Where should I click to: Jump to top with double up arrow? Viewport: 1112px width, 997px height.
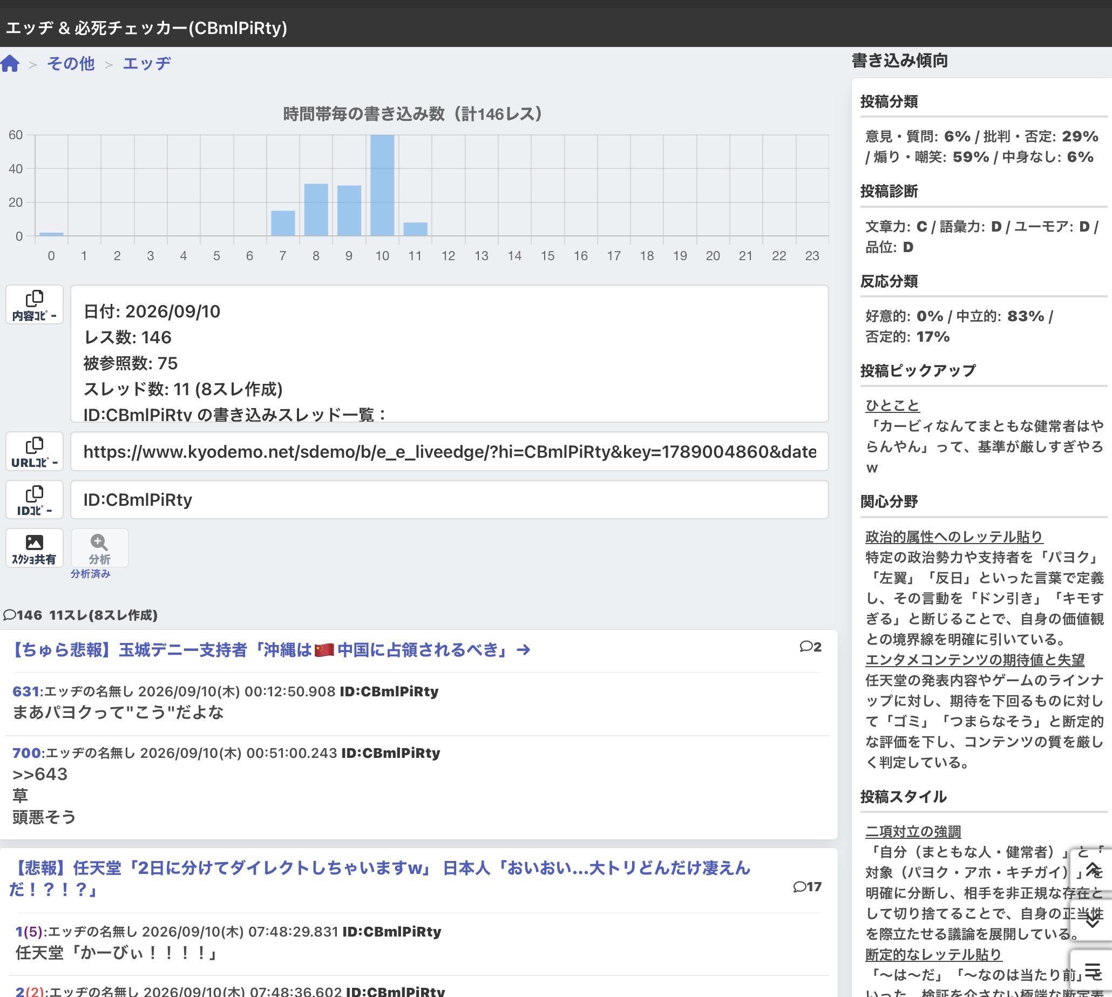(1092, 870)
